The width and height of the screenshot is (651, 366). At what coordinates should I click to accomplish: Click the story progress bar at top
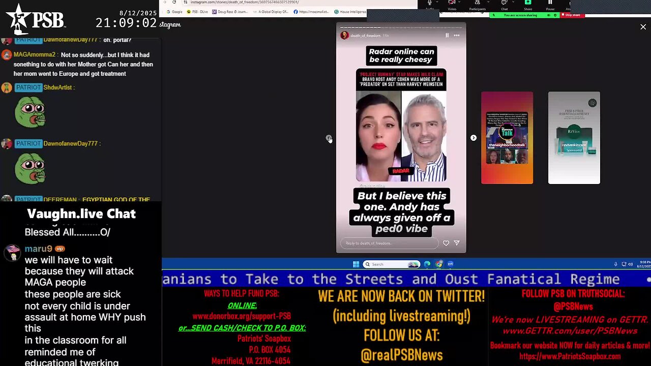click(401, 27)
